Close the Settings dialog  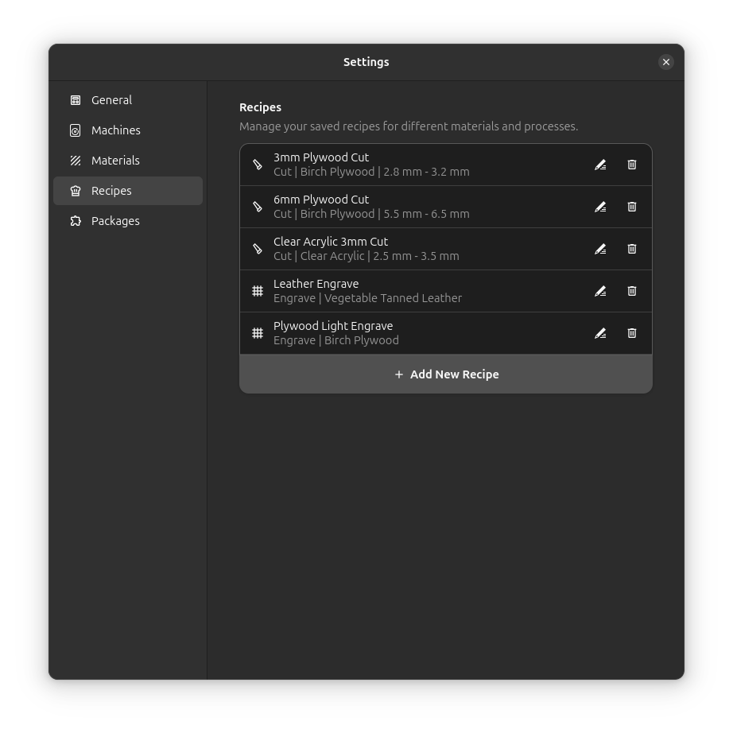pyautogui.click(x=666, y=62)
